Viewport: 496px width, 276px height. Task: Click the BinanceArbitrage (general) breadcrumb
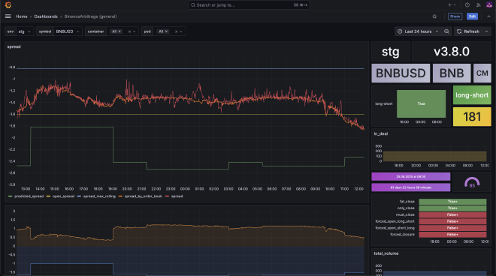(90, 16)
